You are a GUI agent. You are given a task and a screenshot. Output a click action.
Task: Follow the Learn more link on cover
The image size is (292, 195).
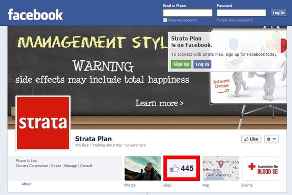pyautogui.click(x=159, y=103)
